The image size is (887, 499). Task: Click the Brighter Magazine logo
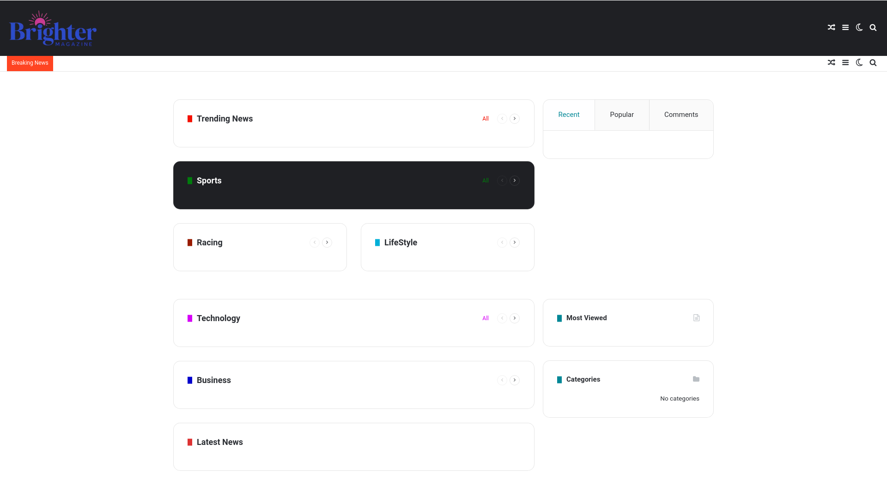[x=53, y=29]
